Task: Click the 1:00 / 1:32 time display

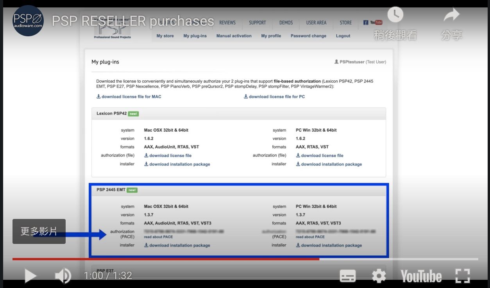Action: click(x=108, y=276)
